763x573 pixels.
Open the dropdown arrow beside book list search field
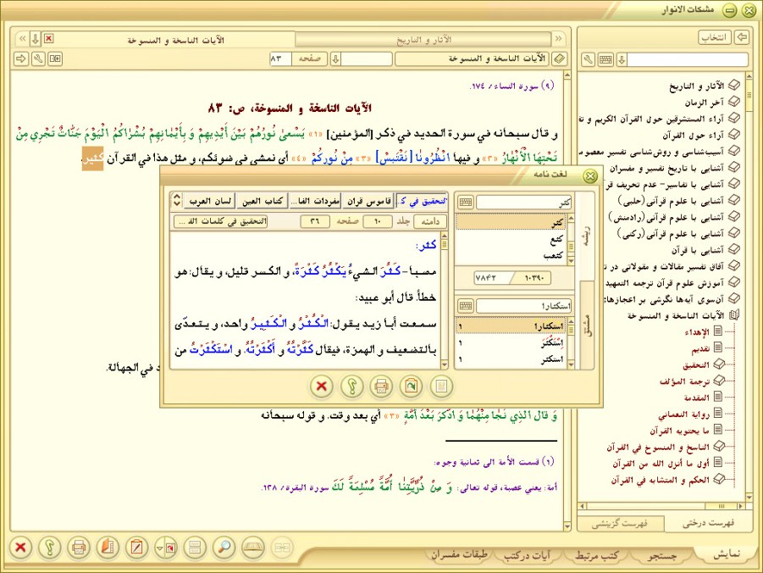click(622, 60)
